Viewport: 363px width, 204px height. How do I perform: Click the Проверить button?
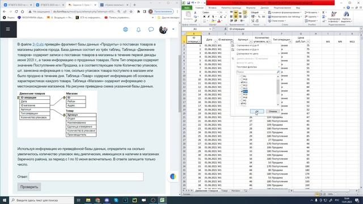point(29,187)
